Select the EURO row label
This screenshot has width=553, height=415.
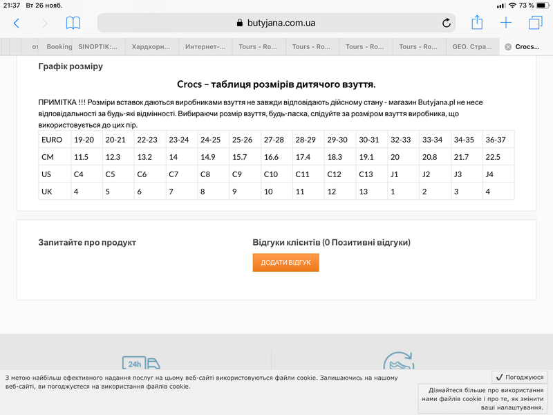click(55, 140)
